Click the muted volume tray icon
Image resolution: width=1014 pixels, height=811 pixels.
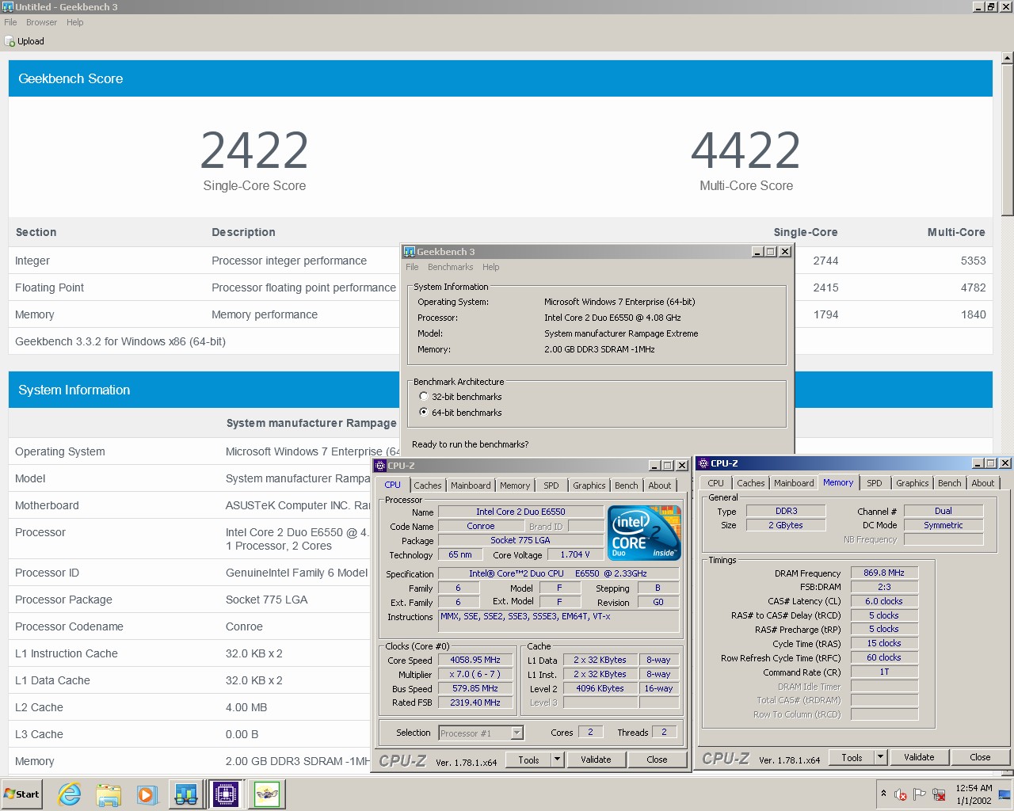[x=901, y=794]
